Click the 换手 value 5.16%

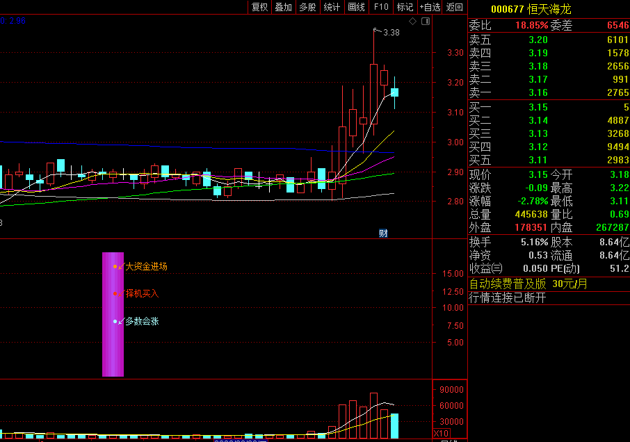(x=534, y=242)
